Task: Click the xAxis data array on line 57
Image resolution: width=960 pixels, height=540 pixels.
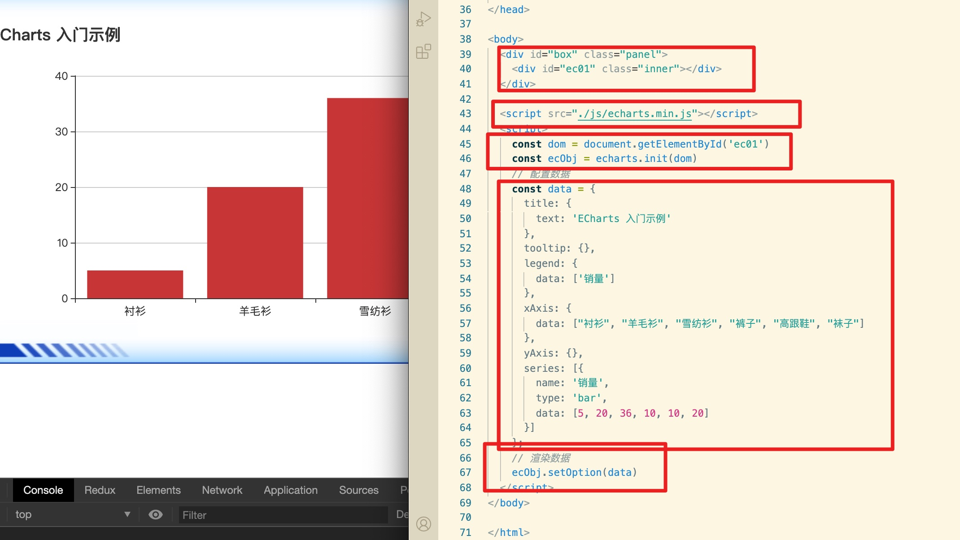Action: click(719, 323)
